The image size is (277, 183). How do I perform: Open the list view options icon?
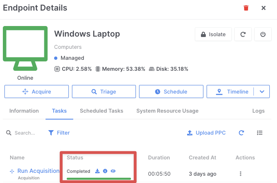(260, 133)
